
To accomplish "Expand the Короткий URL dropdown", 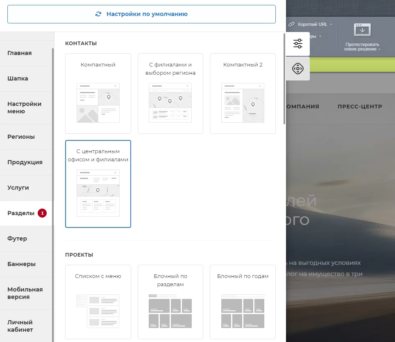I will click(331, 25).
